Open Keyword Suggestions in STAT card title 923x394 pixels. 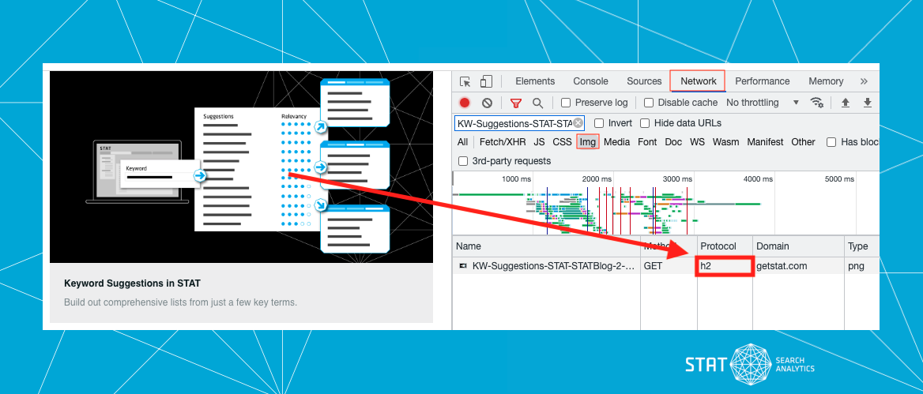133,283
